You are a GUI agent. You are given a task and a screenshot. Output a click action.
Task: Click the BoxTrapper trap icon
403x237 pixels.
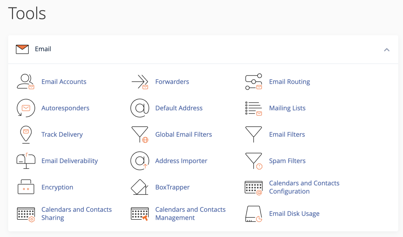tap(140, 187)
